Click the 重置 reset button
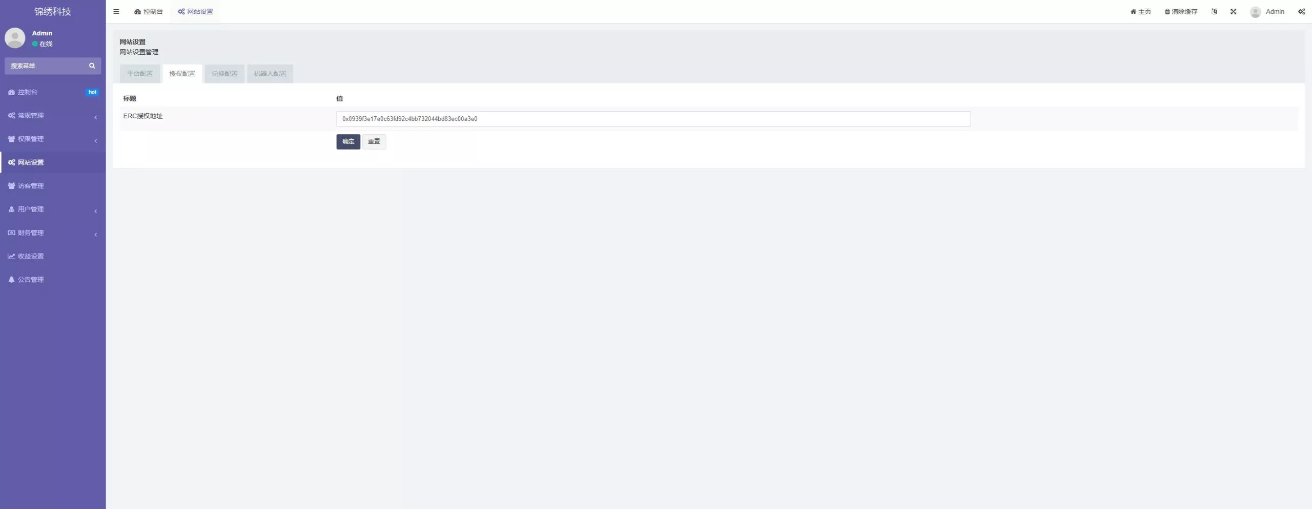The height and width of the screenshot is (509, 1312). click(x=374, y=142)
